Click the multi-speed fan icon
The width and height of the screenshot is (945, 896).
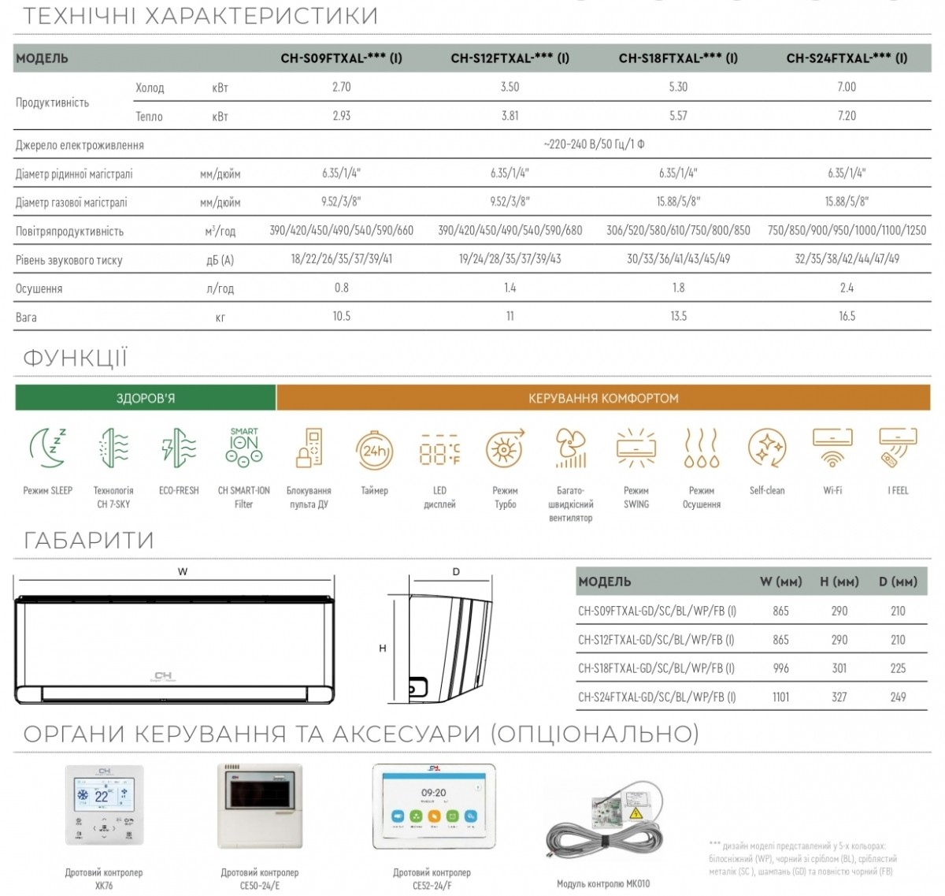pyautogui.click(x=570, y=448)
